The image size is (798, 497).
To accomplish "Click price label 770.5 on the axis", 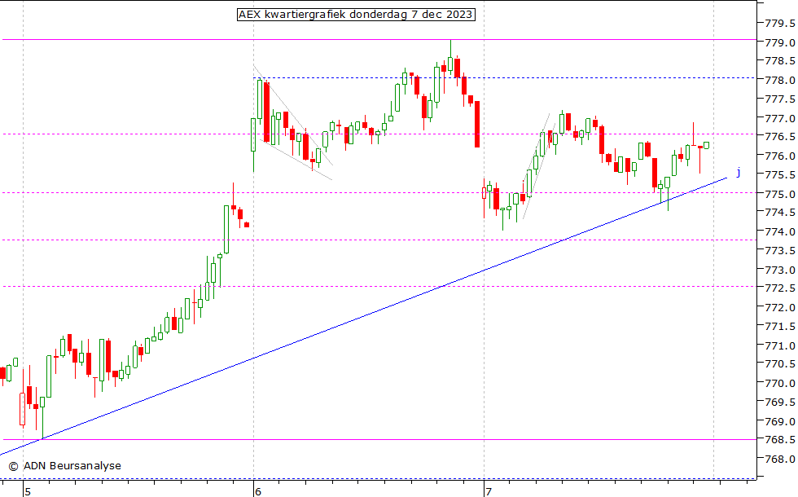I will (x=780, y=365).
